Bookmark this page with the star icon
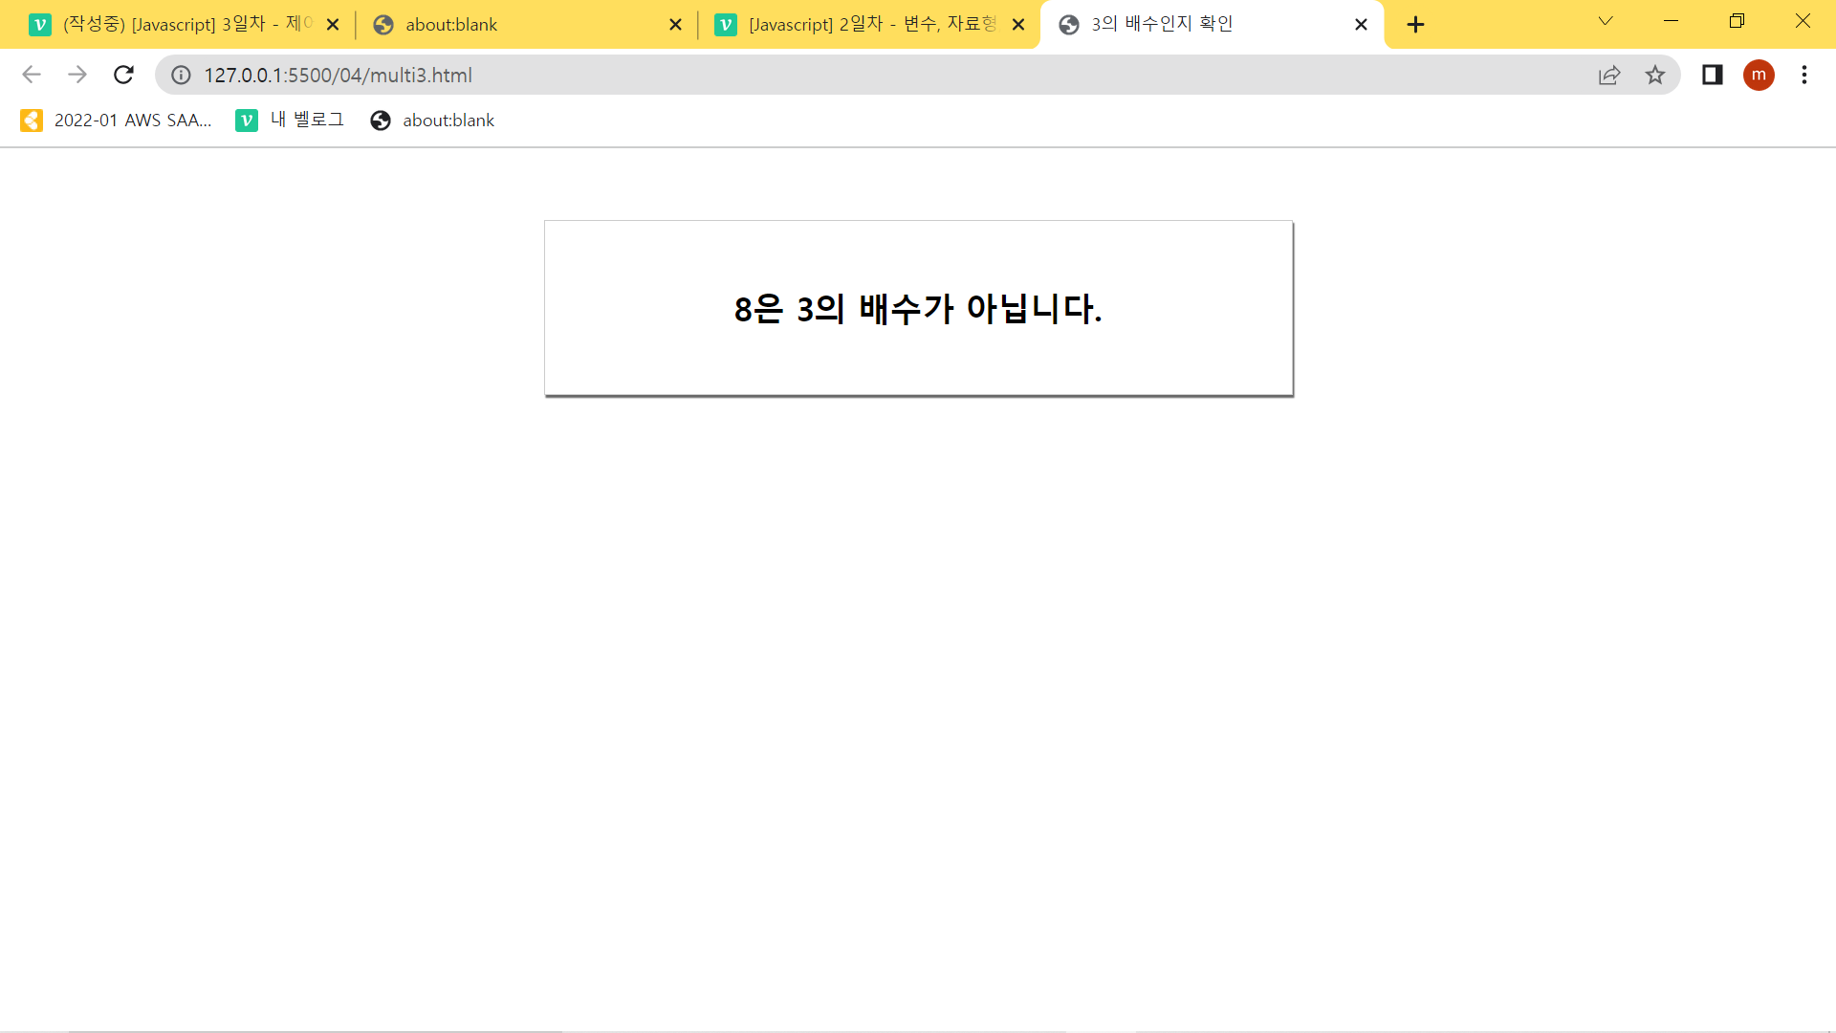Viewport: 1836px width, 1033px height. pos(1655,75)
